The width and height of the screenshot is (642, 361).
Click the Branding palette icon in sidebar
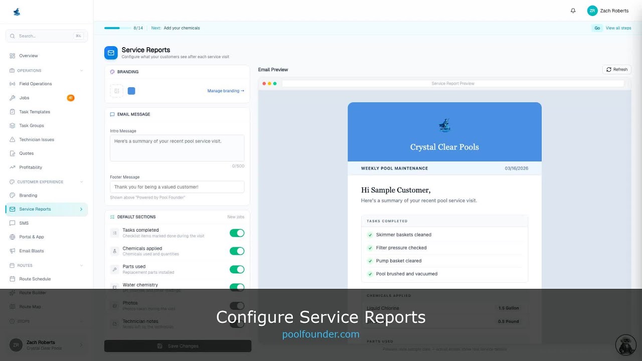(13, 196)
